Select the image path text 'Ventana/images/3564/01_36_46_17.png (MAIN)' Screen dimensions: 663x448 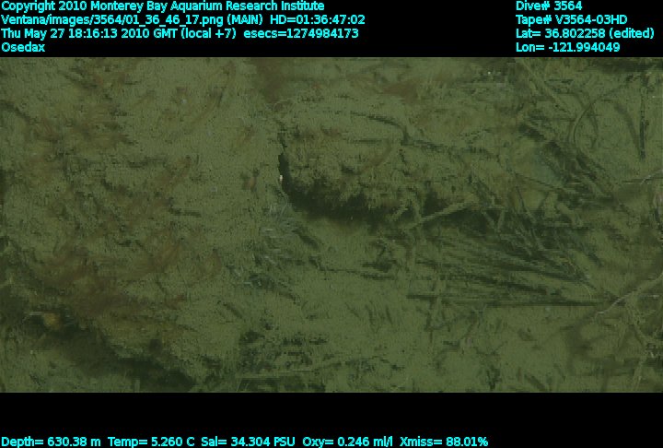[x=132, y=20]
